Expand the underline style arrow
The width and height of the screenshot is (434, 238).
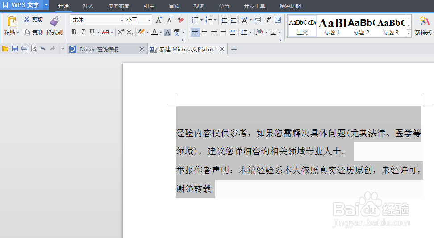coord(98,33)
